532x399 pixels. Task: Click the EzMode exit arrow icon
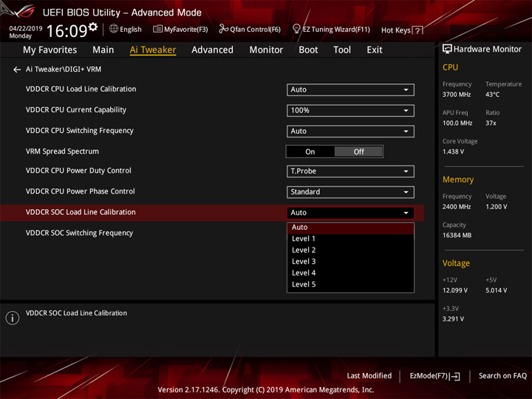click(454, 376)
